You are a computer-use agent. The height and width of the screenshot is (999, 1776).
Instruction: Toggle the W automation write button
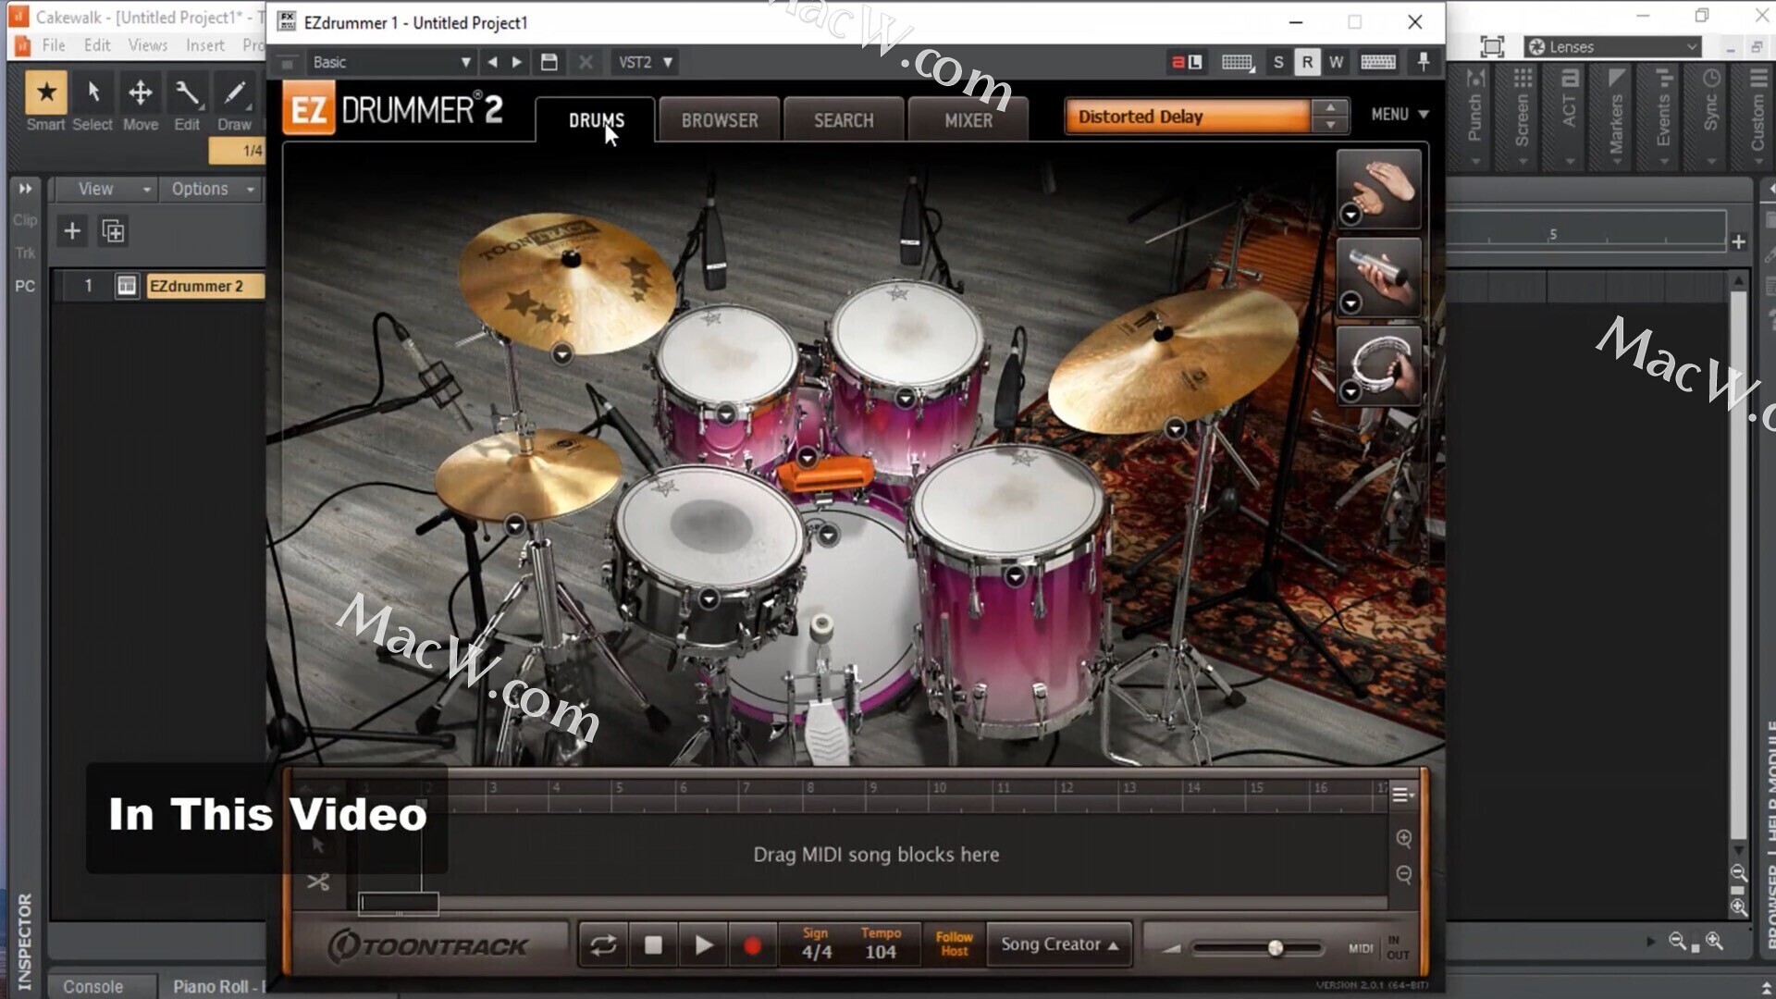(x=1336, y=62)
